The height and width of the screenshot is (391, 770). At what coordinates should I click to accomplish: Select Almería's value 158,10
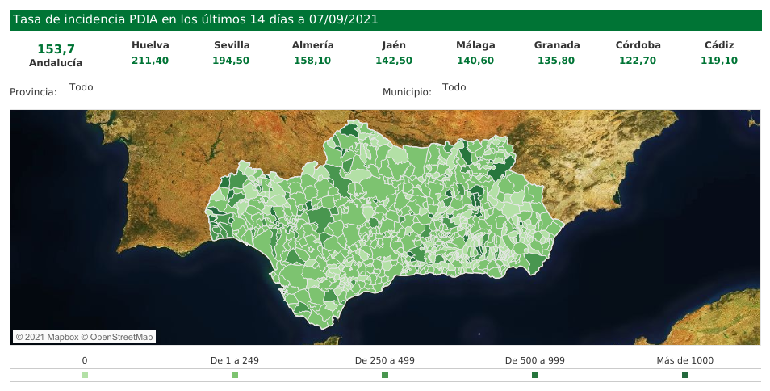coord(312,61)
